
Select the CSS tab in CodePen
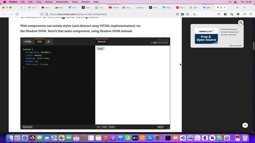39,42
